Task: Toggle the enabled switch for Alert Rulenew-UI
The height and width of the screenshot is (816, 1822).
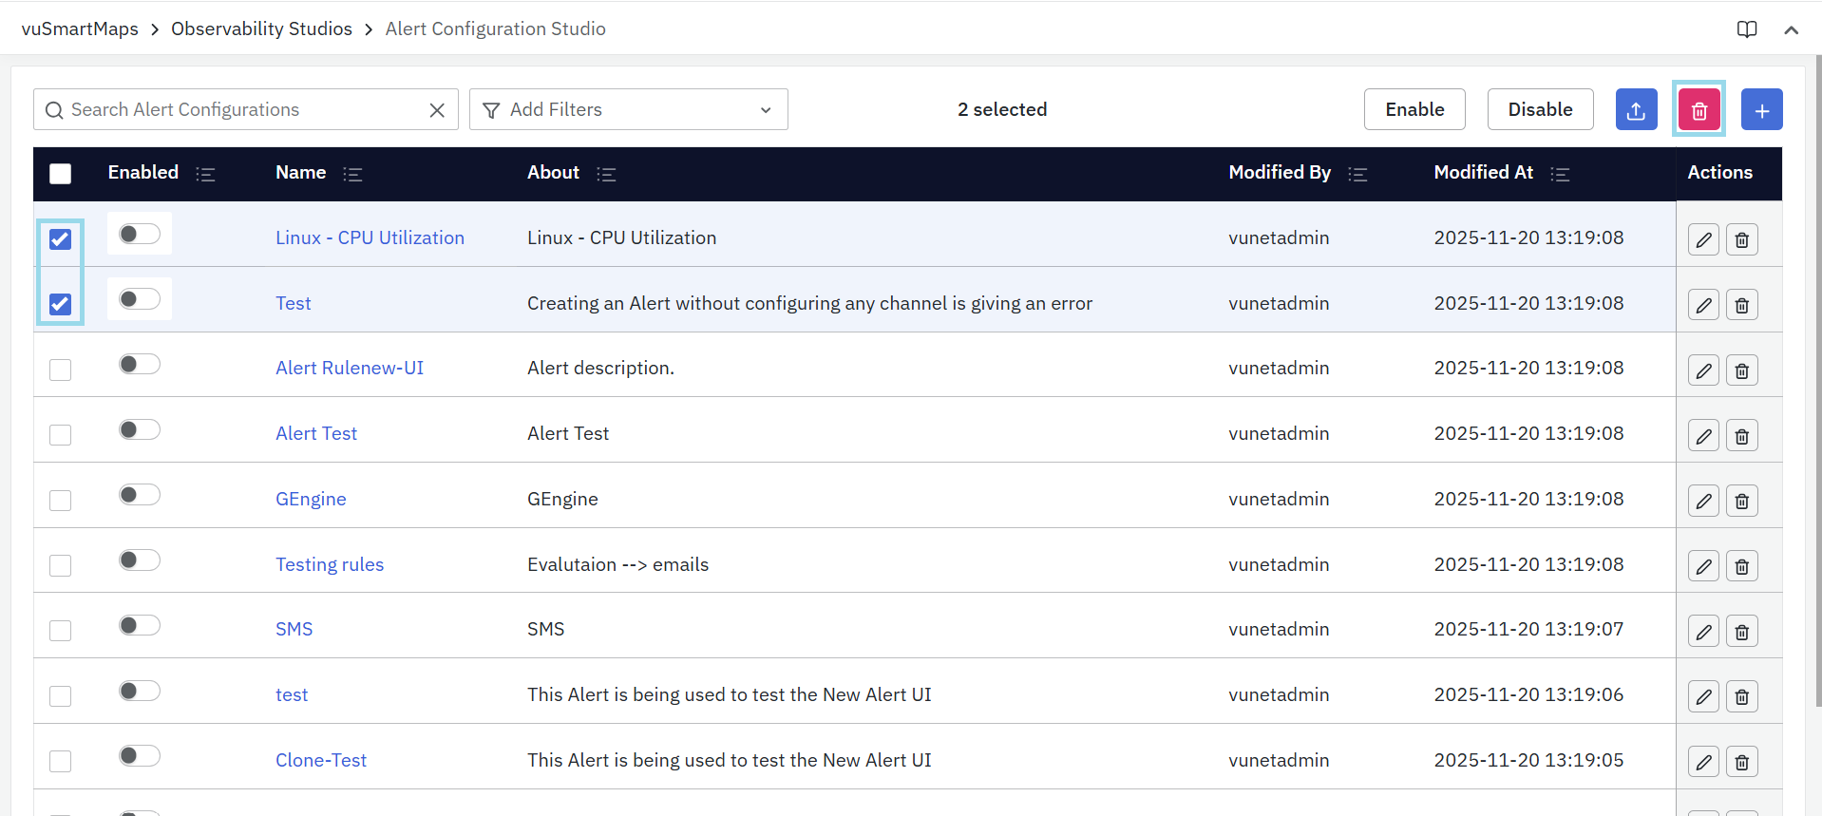Action: (x=139, y=365)
